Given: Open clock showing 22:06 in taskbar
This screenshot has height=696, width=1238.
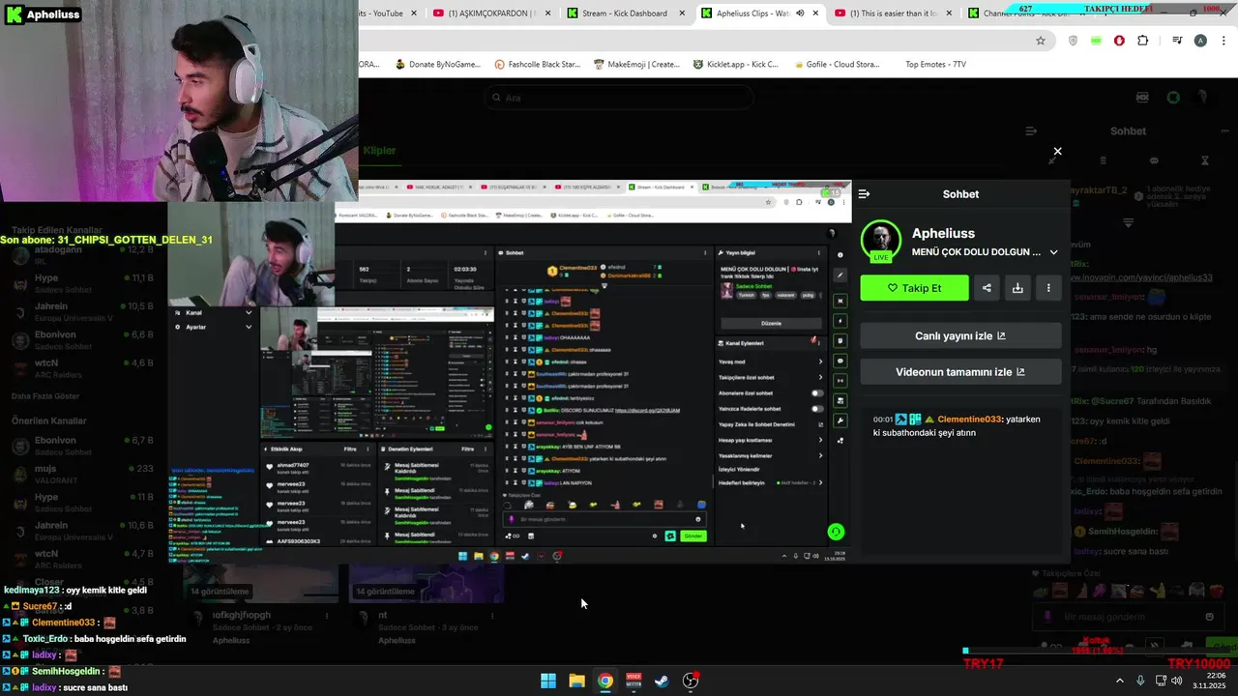Looking at the screenshot, I should (1211, 681).
